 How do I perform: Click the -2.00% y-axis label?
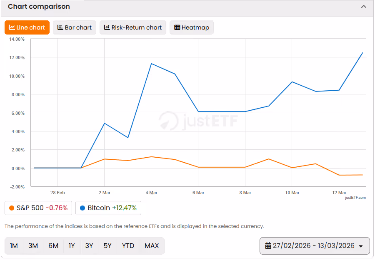click(17, 187)
